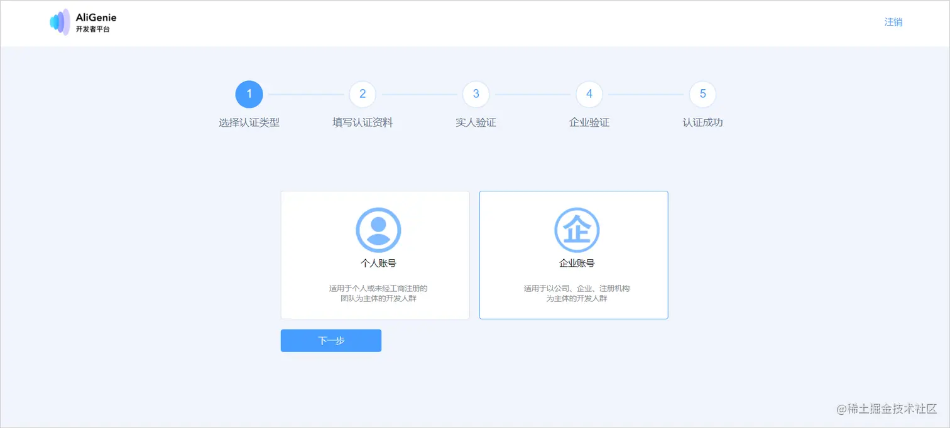Click the enterprise account 企 icon
This screenshot has width=950, height=428.
[x=577, y=230]
